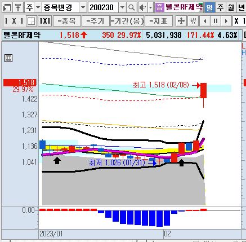Click the step-forward right arrow control

point(226,21)
